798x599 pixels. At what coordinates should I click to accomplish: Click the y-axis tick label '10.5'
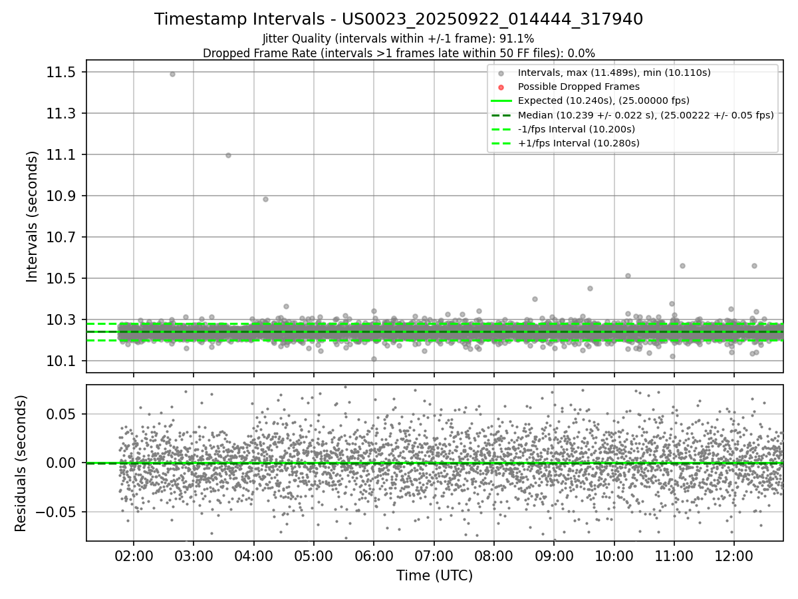(61, 278)
